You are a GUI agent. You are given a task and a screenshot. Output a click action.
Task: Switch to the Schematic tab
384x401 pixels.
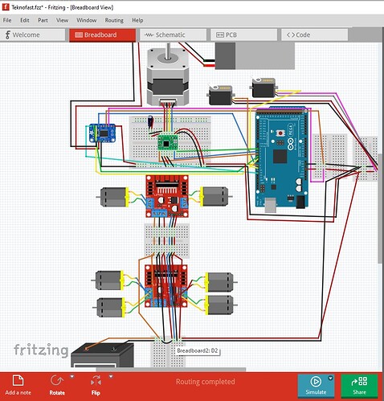tap(173, 35)
